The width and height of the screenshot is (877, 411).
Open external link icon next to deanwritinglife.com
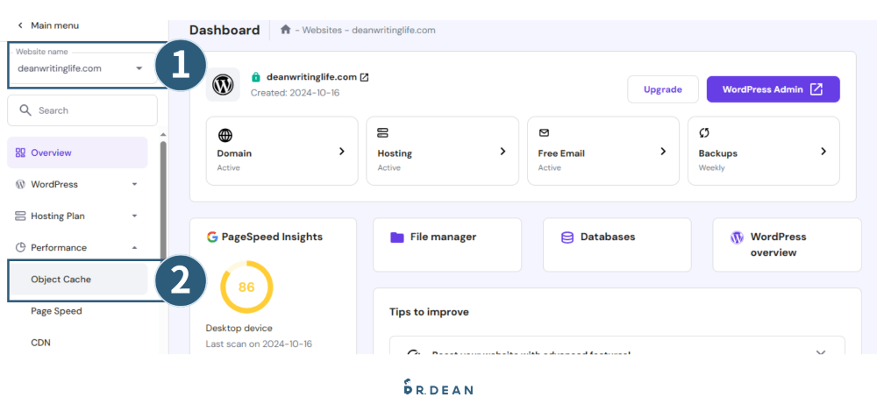click(365, 77)
